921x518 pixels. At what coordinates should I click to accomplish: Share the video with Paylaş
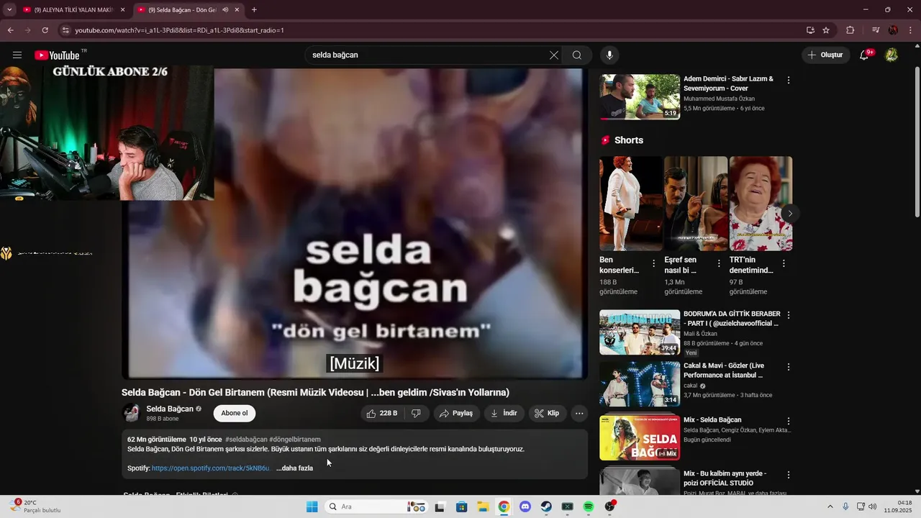click(x=456, y=414)
